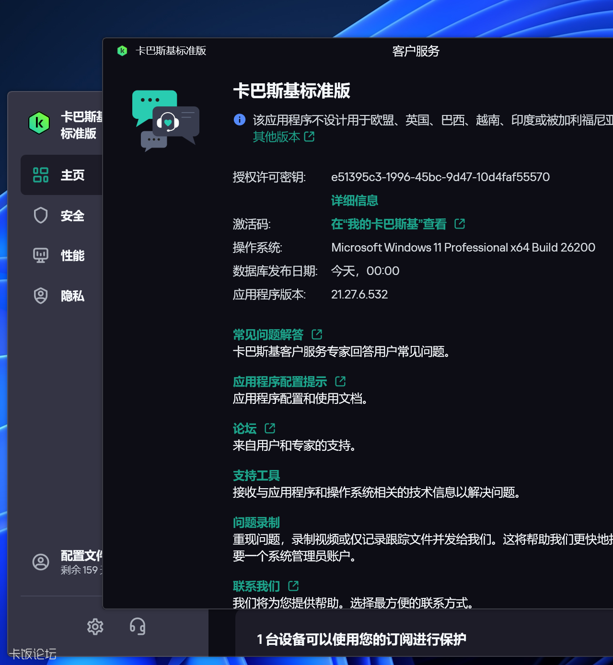Click external-link icon beside 联系我们

293,586
